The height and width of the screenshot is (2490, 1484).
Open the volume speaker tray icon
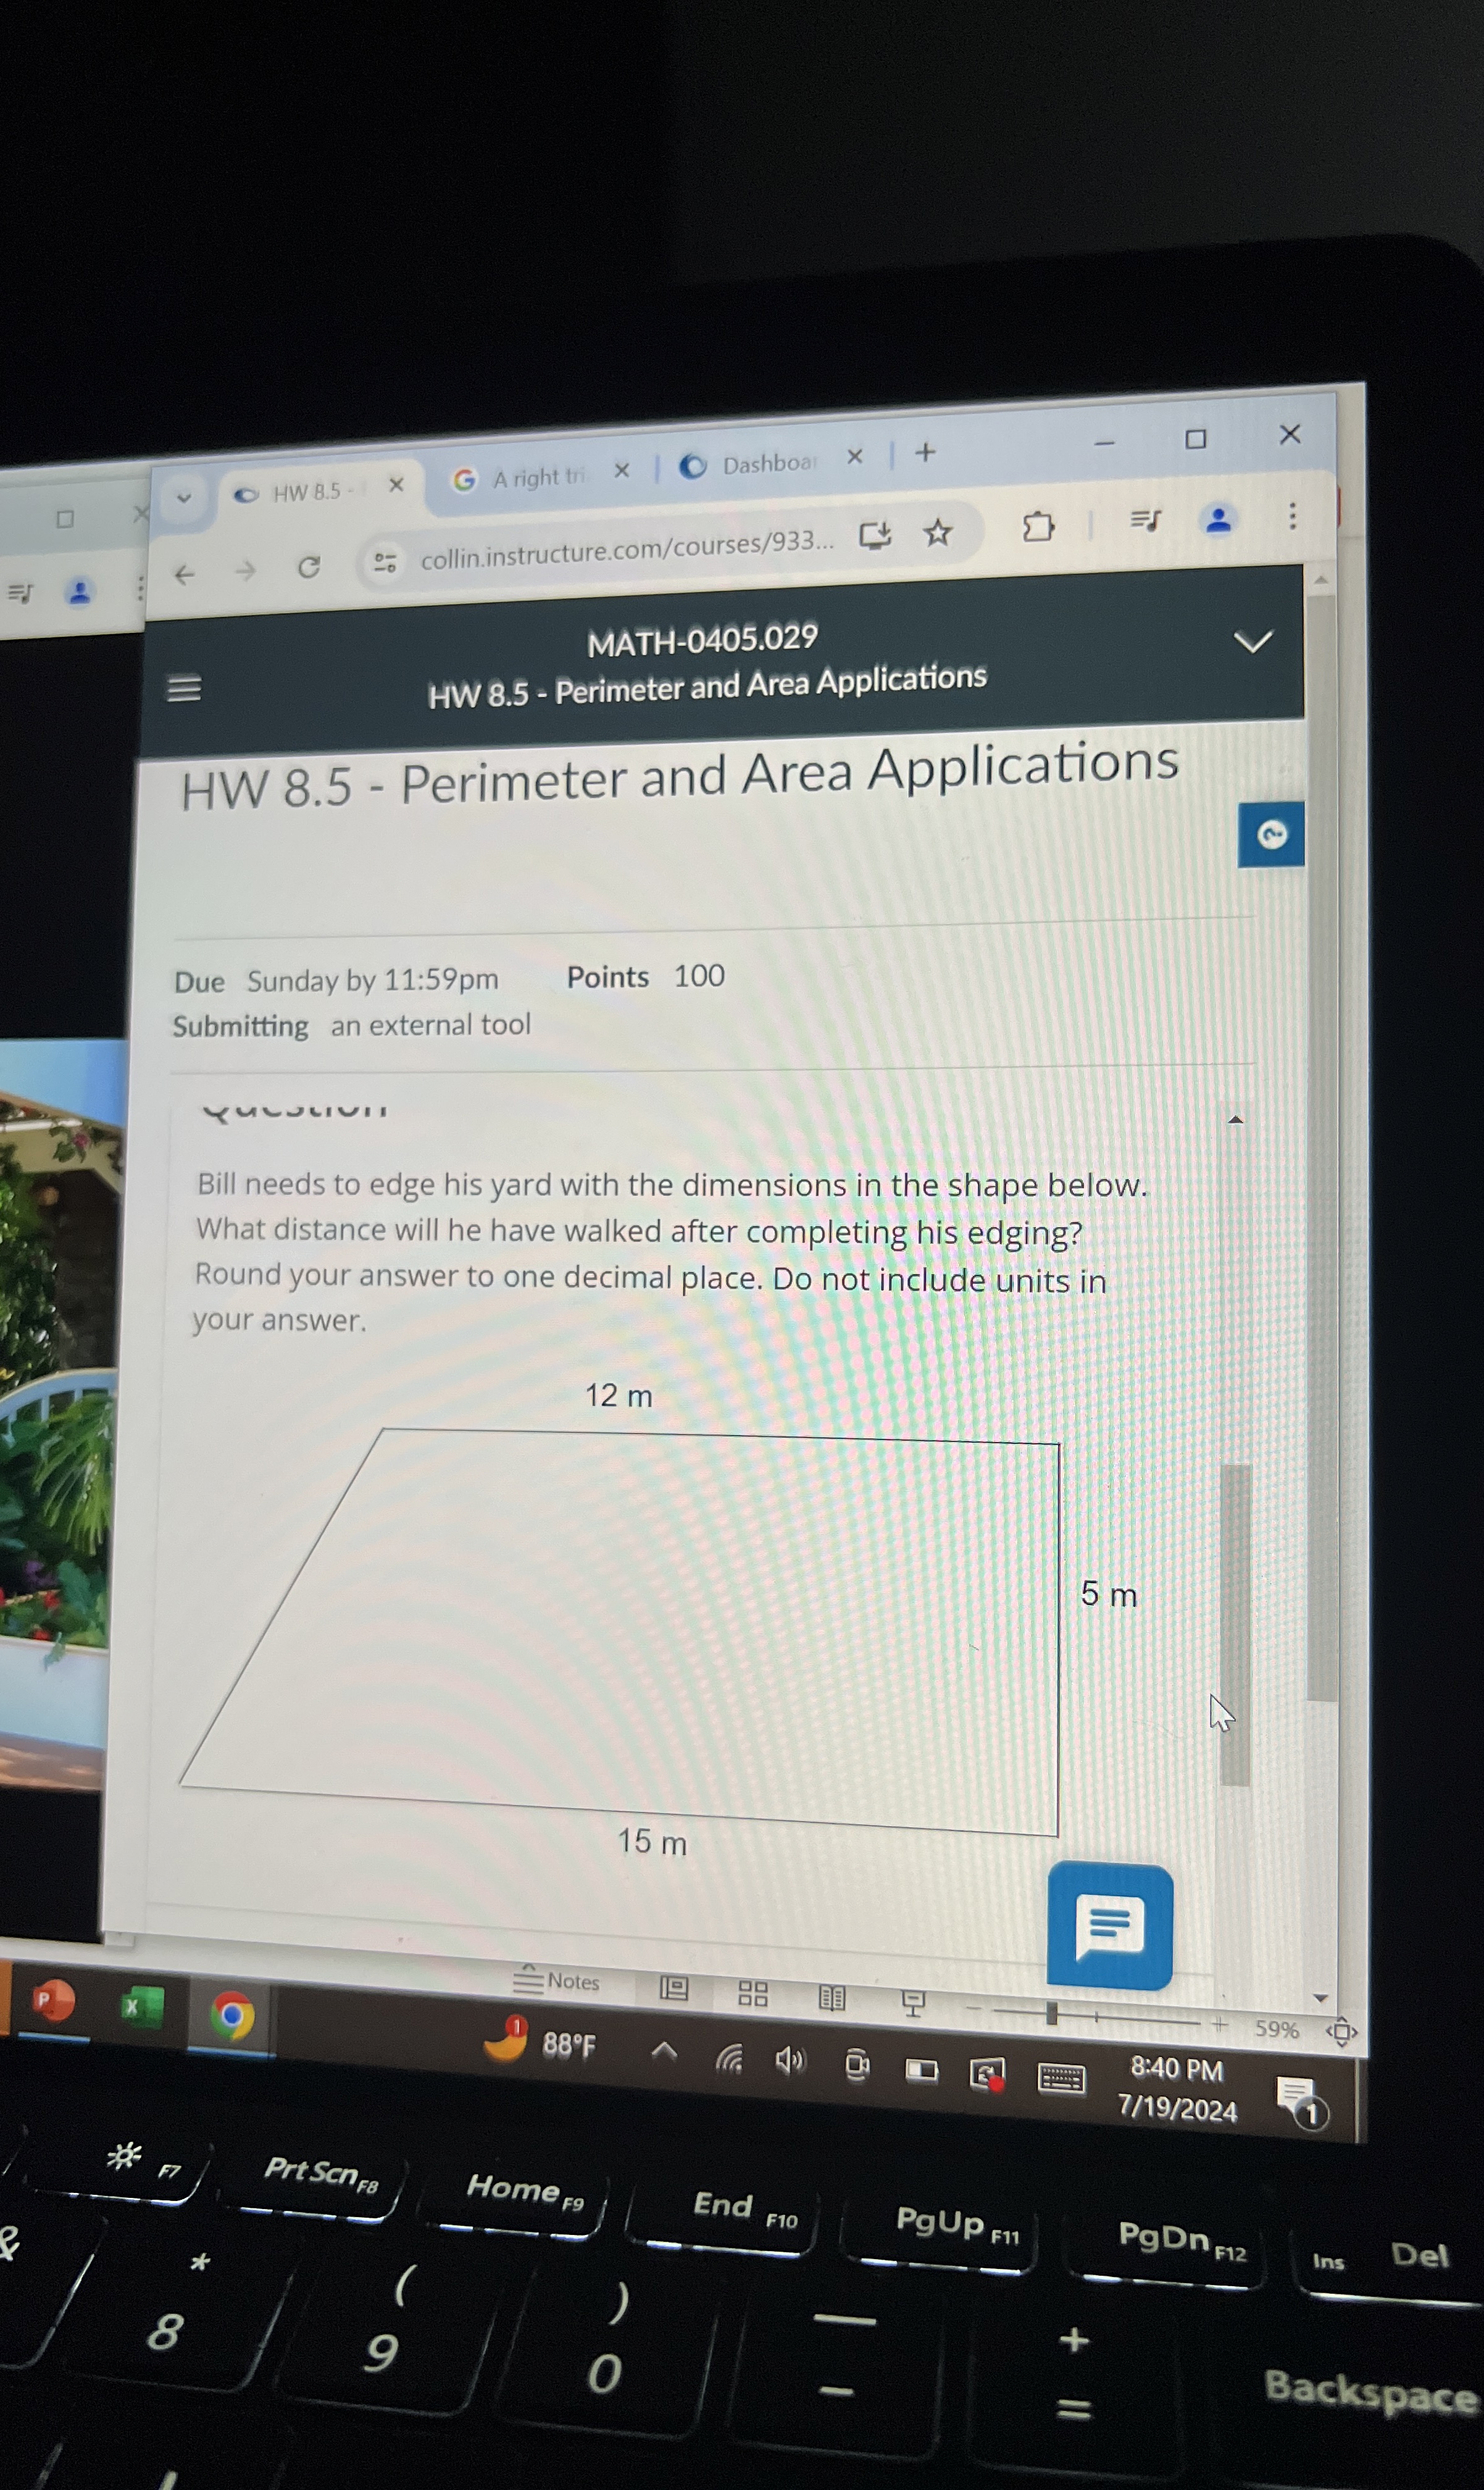coord(790,2060)
